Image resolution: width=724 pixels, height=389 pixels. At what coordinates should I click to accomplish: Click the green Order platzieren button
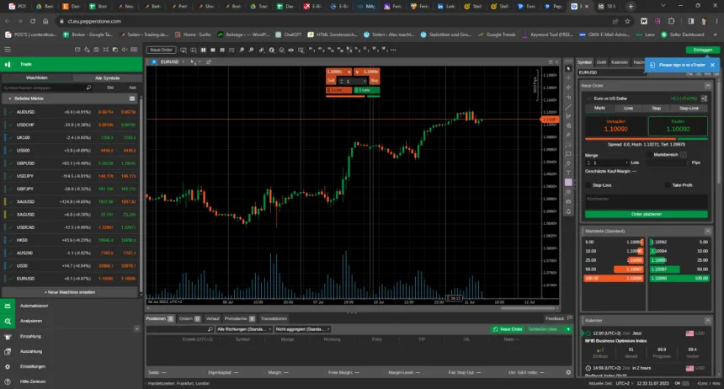pyautogui.click(x=646, y=214)
